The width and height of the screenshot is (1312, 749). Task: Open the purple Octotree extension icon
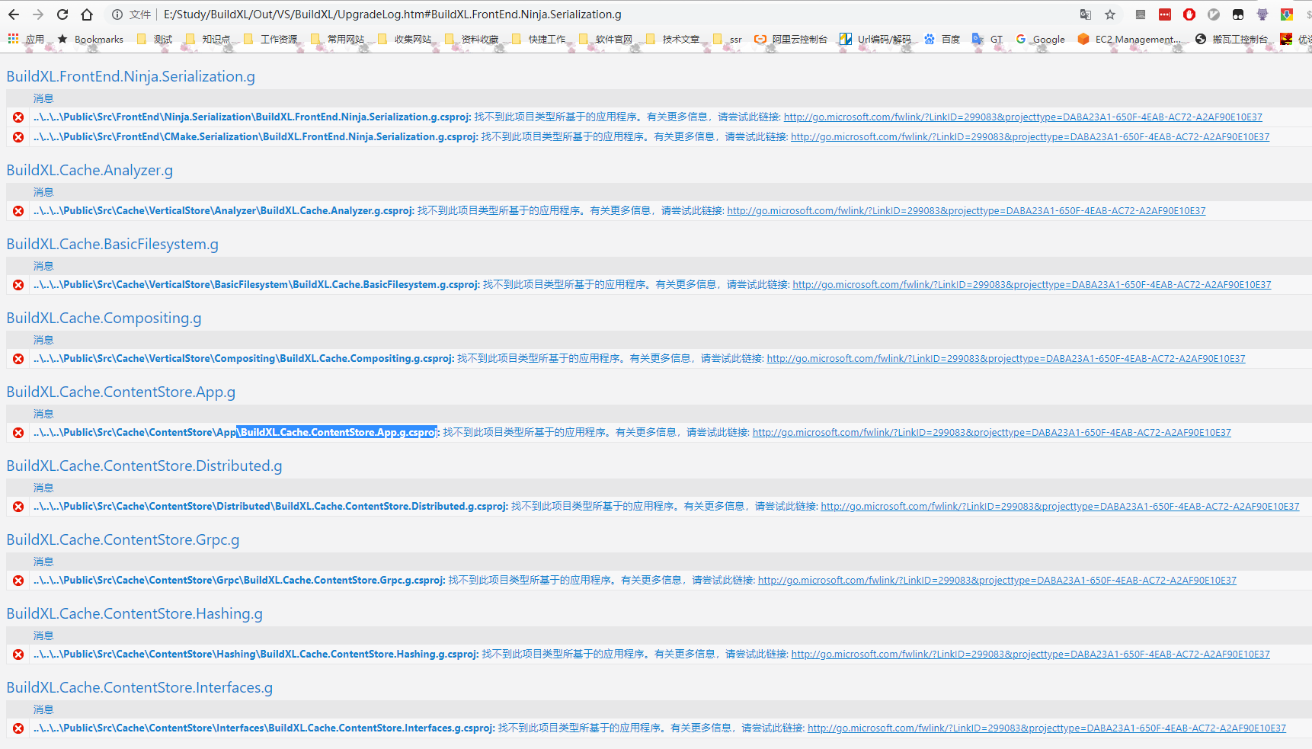pos(1262,14)
